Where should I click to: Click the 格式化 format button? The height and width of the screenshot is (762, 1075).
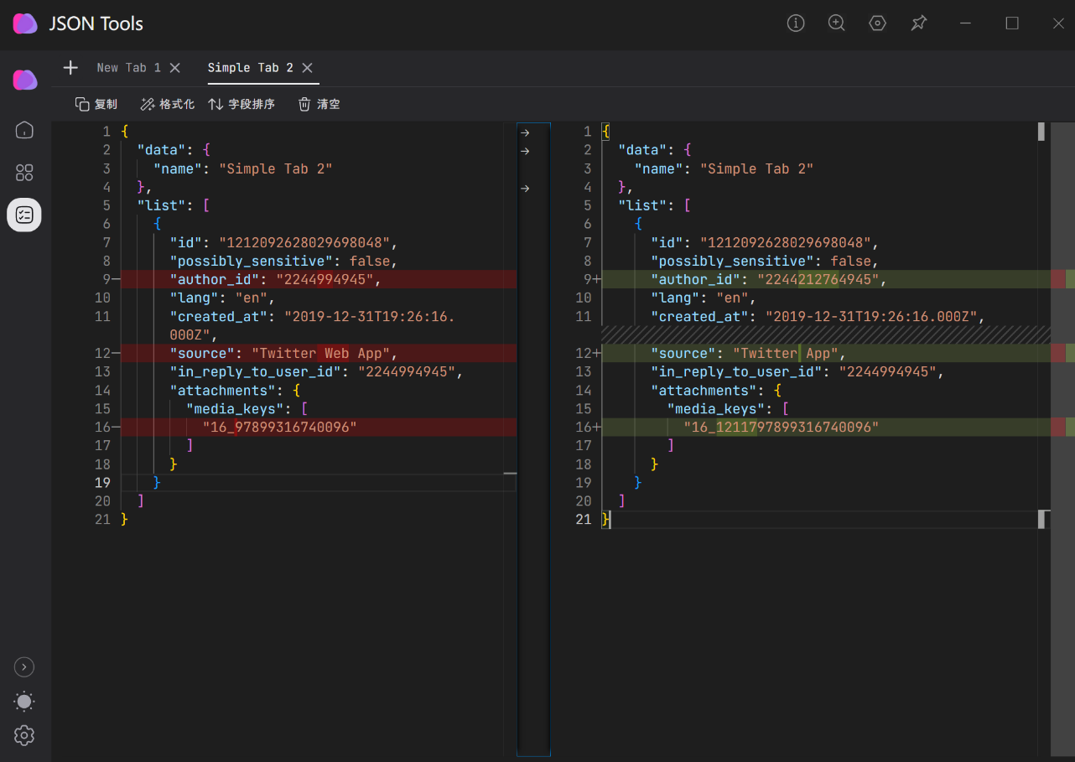167,104
